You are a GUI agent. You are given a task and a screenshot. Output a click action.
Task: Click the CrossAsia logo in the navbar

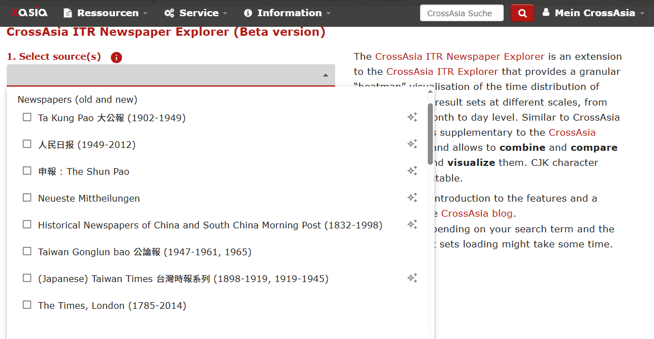pos(29,12)
